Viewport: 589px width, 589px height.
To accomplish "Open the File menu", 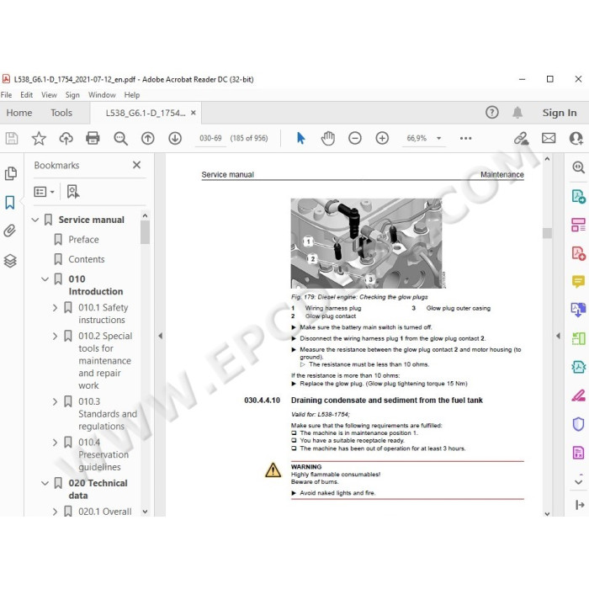I will coord(6,95).
